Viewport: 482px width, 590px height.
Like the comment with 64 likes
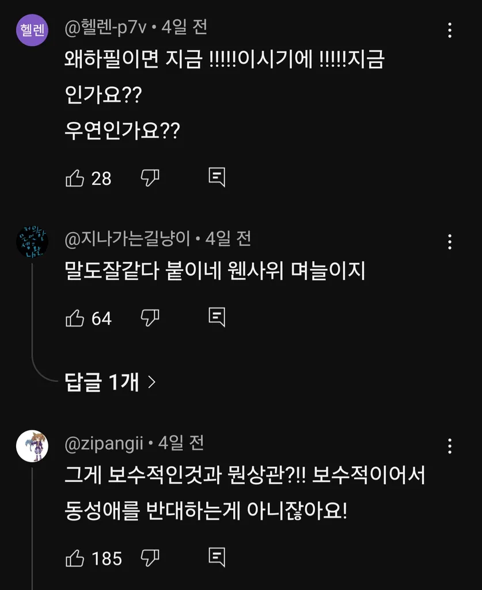75,318
